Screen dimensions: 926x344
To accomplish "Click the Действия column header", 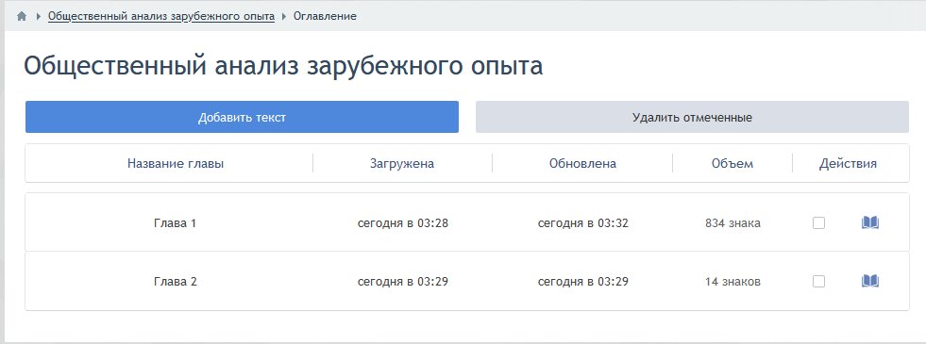I will tap(848, 163).
